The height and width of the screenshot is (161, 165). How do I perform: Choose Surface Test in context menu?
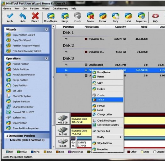pos(108,131)
